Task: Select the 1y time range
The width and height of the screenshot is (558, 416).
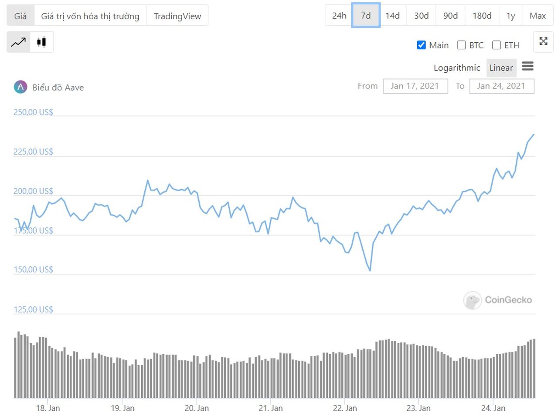Action: (x=510, y=16)
